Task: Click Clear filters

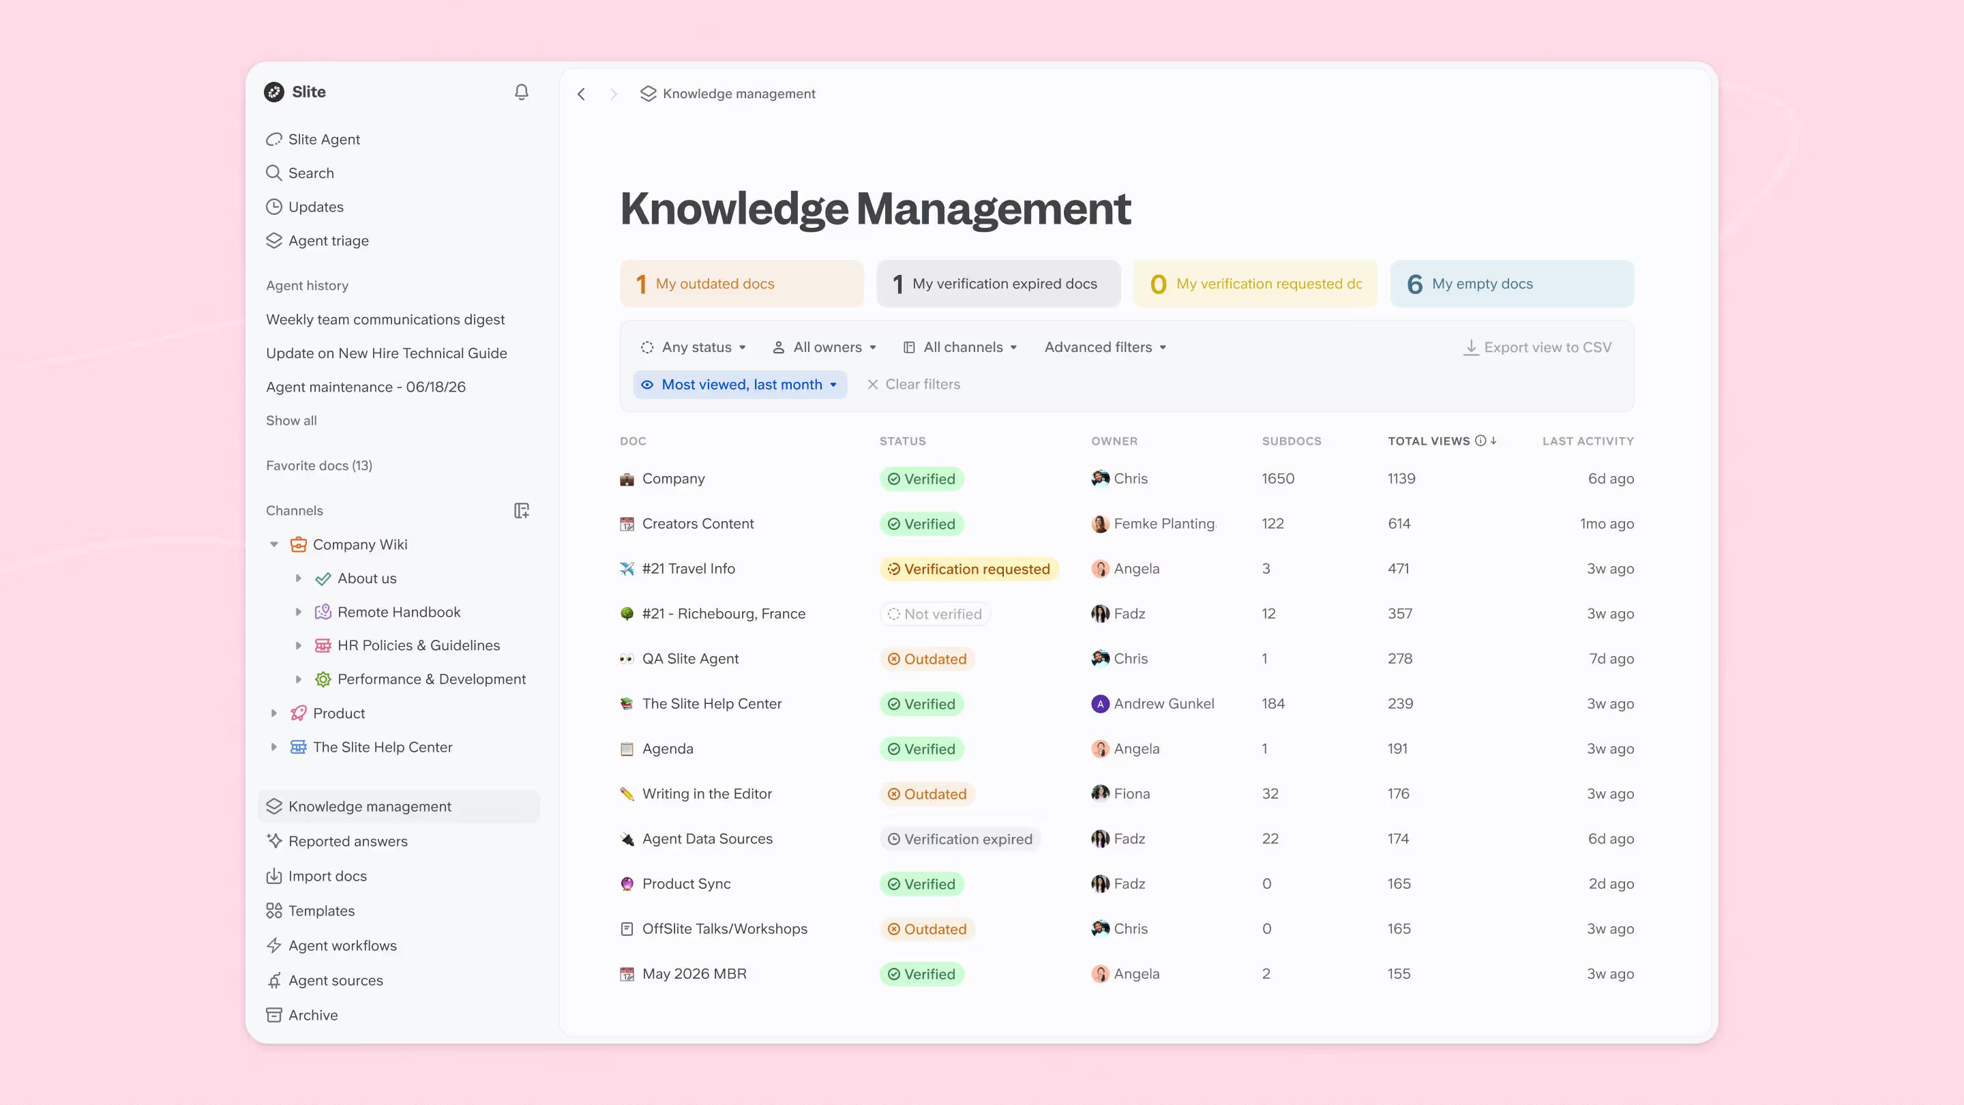Action: click(913, 384)
